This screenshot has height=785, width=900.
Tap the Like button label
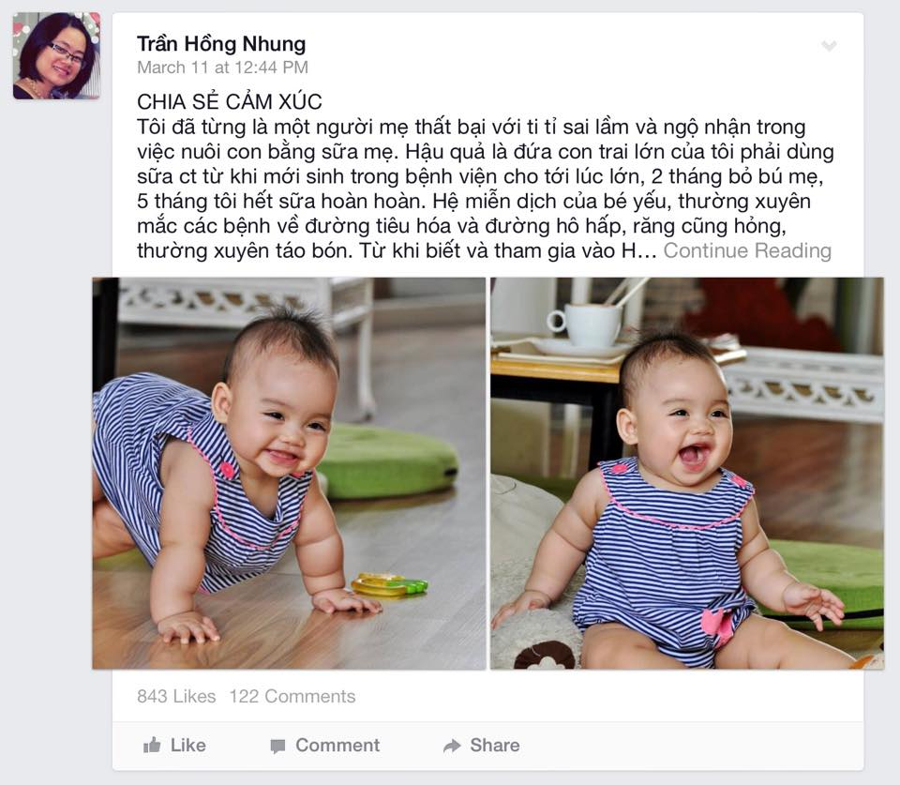pyautogui.click(x=188, y=746)
